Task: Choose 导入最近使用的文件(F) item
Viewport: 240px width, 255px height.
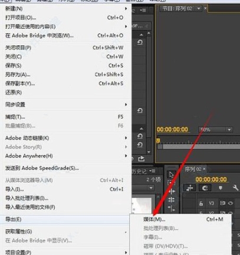Action: click(66, 207)
